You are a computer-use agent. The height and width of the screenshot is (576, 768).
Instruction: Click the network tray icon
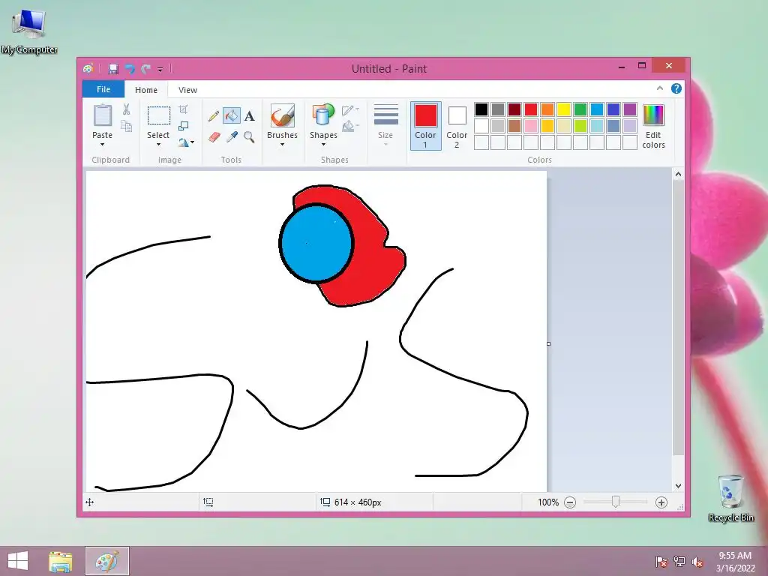point(679,562)
